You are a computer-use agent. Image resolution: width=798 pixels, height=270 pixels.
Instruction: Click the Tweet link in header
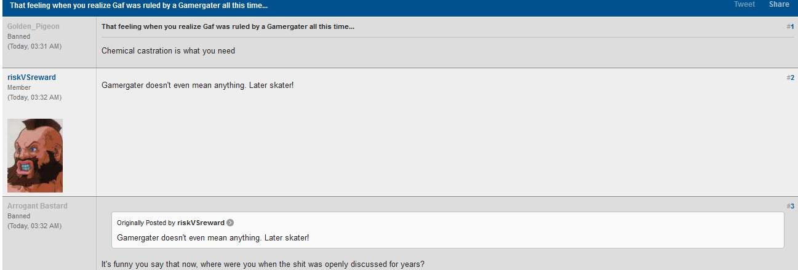(744, 4)
